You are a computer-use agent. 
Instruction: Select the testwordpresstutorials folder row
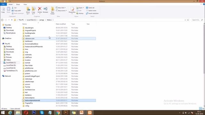pyautogui.click(x=59, y=100)
